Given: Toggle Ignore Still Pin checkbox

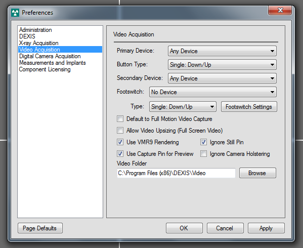Looking at the screenshot, I should 203,142.
